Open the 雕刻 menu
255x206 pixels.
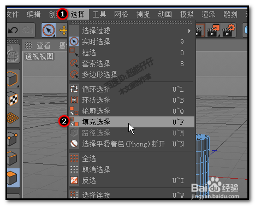tap(230, 14)
